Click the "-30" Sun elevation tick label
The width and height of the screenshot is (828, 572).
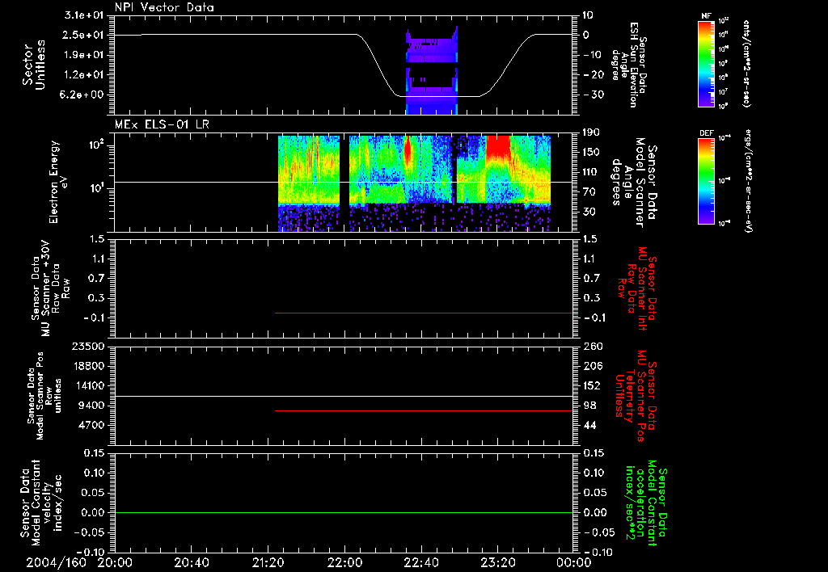[x=592, y=95]
